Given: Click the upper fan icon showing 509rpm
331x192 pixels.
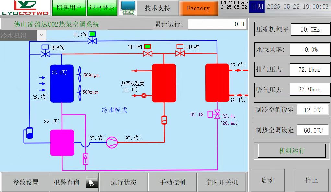Looking at the screenshot, I should [80, 74].
